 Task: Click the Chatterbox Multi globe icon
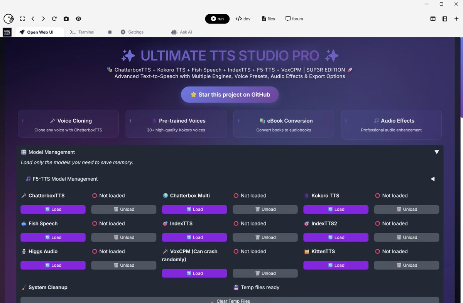pyautogui.click(x=165, y=196)
